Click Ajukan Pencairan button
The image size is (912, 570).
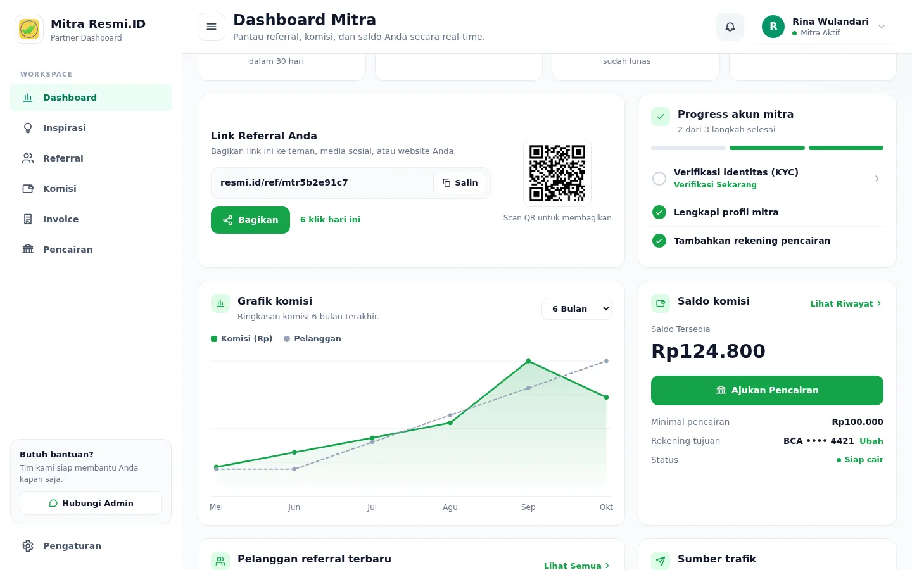pos(767,391)
